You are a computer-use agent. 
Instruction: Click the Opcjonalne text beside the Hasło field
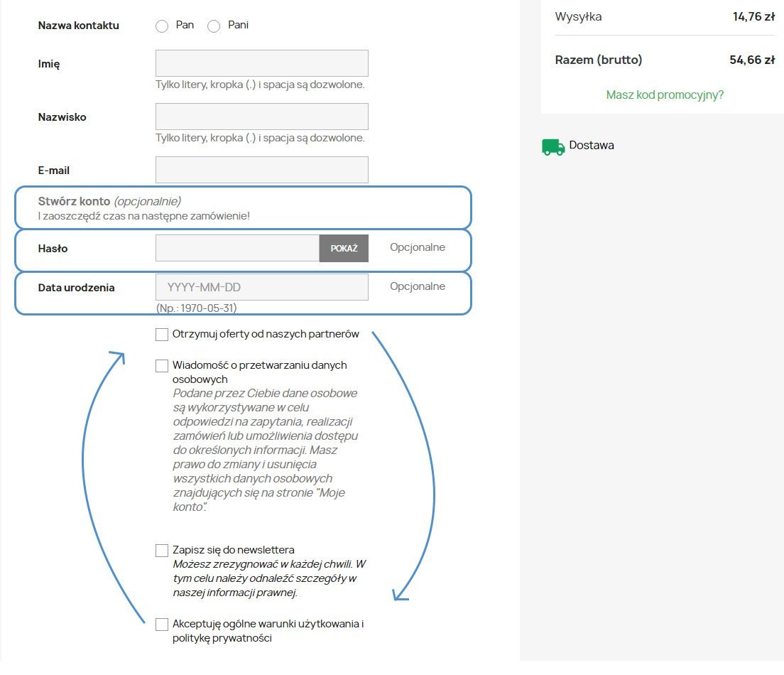coord(418,247)
